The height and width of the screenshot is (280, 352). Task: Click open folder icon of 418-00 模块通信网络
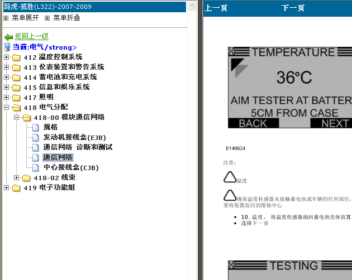coord(26,118)
